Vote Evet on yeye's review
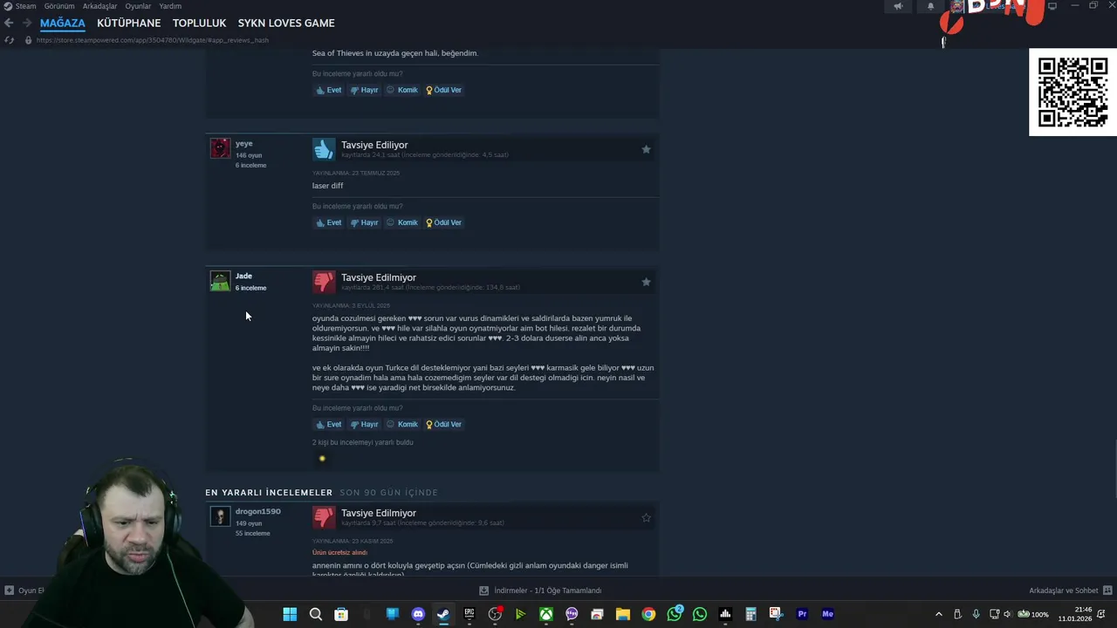Screen dimensions: 1117x628 [329, 222]
